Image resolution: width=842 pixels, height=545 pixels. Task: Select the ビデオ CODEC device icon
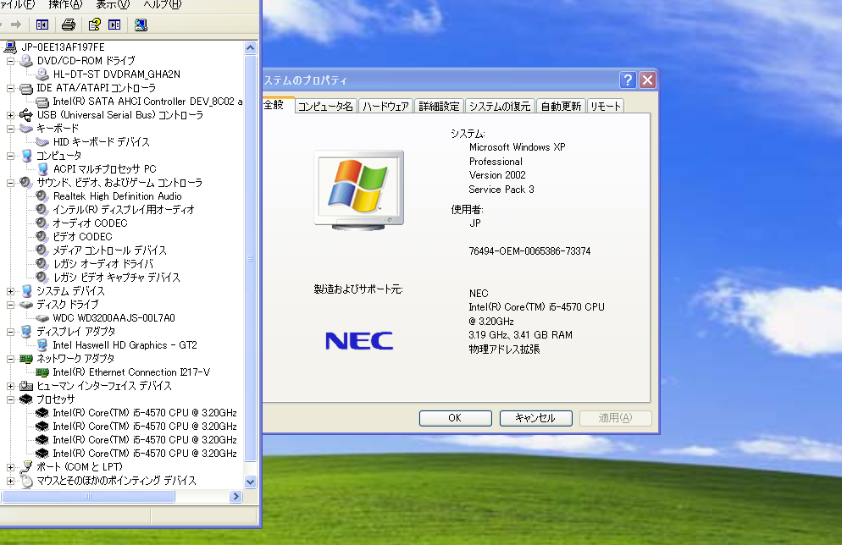pyautogui.click(x=42, y=237)
